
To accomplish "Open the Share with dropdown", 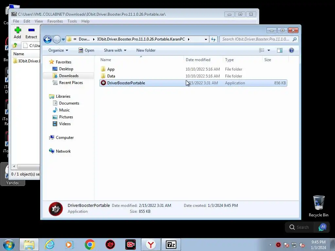I will [115, 50].
